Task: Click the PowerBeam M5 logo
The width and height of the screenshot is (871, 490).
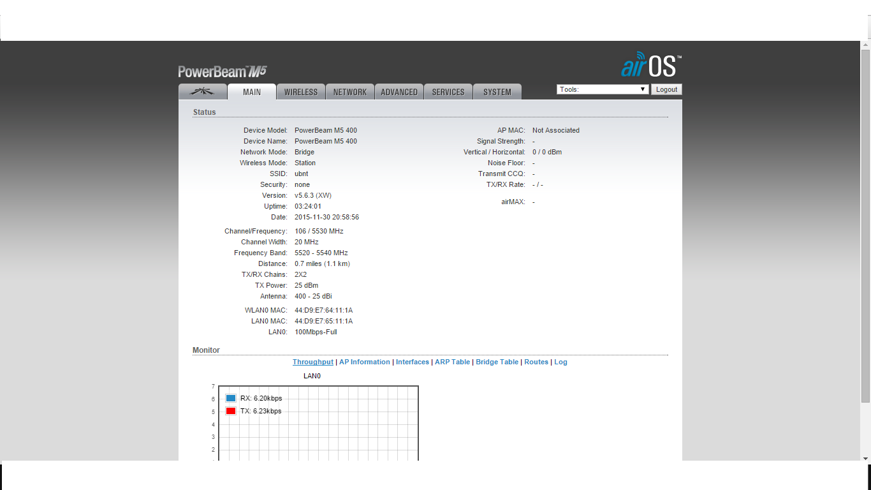Action: tap(223, 71)
